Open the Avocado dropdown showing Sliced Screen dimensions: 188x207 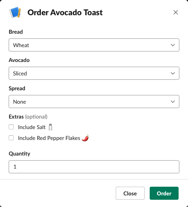(x=94, y=73)
